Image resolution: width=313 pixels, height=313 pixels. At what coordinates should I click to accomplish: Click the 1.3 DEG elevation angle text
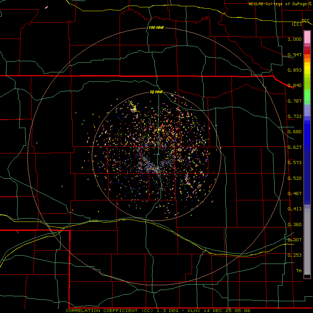[x=168, y=311]
